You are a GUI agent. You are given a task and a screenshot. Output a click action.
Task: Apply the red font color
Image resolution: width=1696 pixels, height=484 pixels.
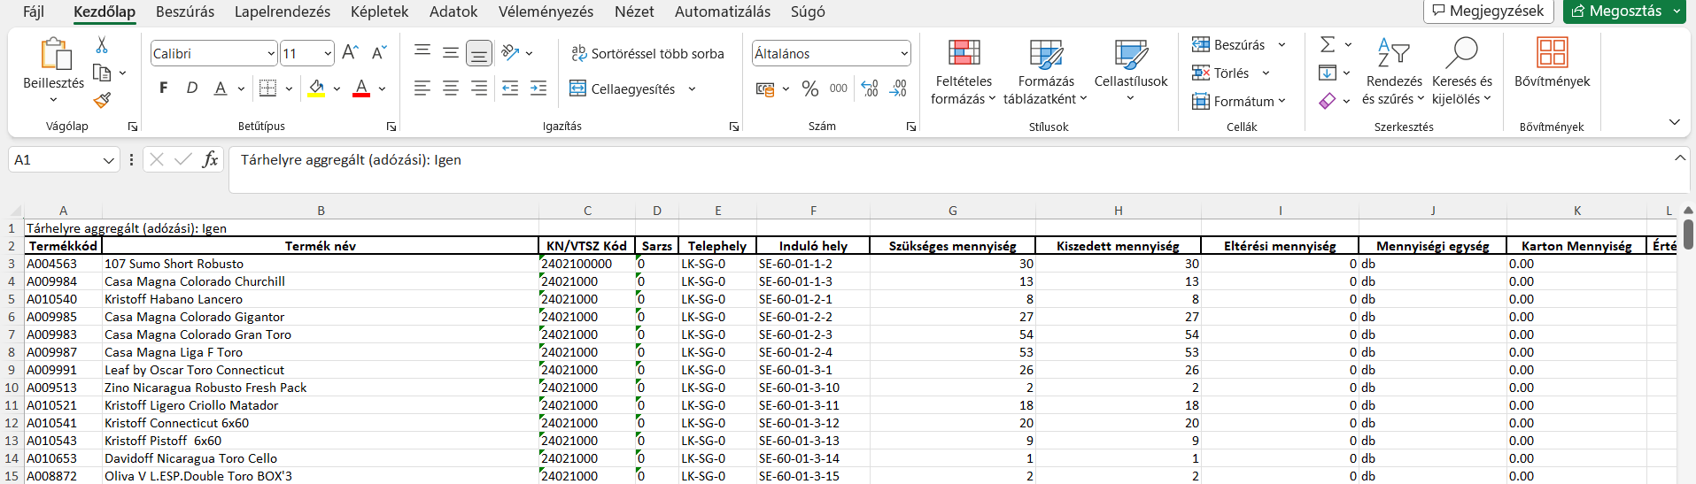click(x=361, y=88)
